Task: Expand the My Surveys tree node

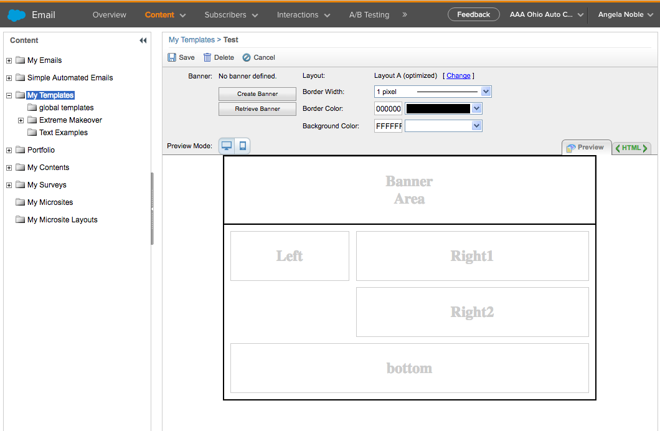Action: pos(9,185)
